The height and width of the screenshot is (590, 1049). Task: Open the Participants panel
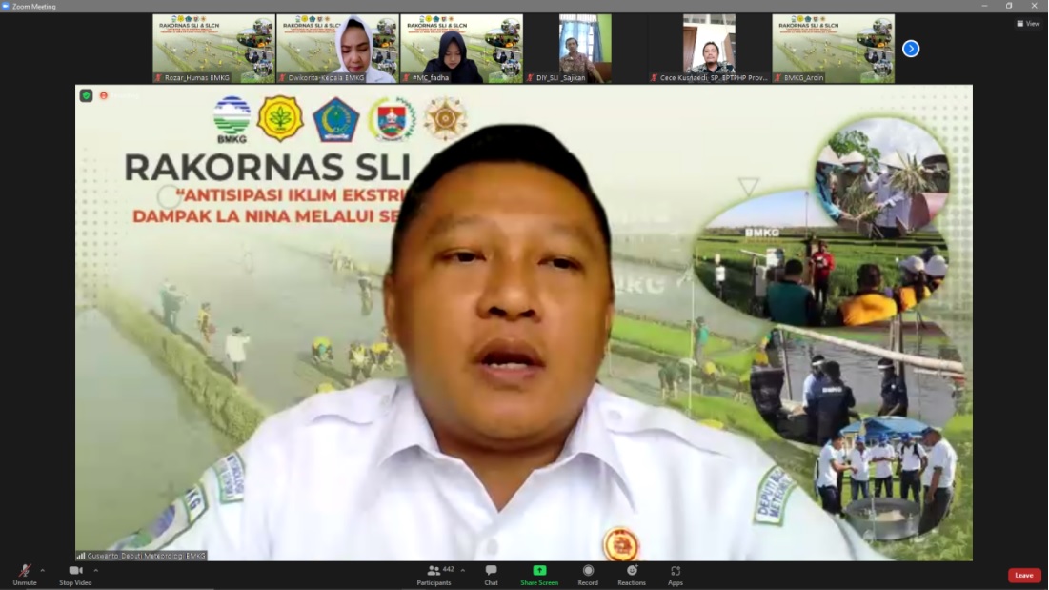[434, 575]
